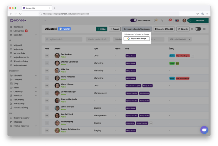Viewport: 218px width, 146px height.
Task: Click the +1 roles badge for Milan Staging
Action: tap(151, 123)
